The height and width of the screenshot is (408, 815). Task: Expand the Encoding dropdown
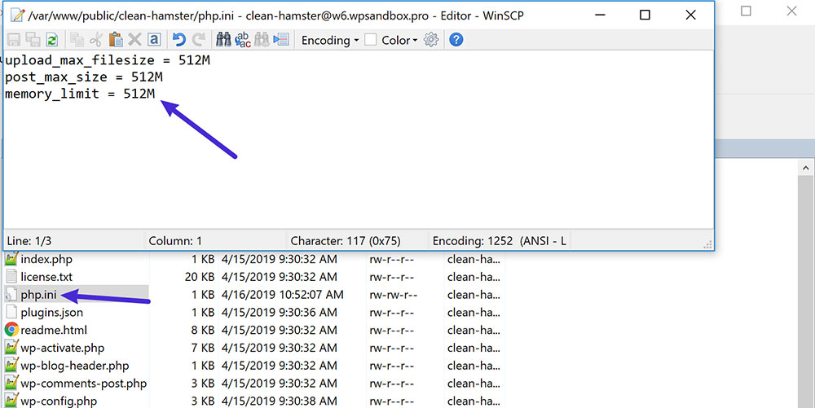[x=329, y=40]
